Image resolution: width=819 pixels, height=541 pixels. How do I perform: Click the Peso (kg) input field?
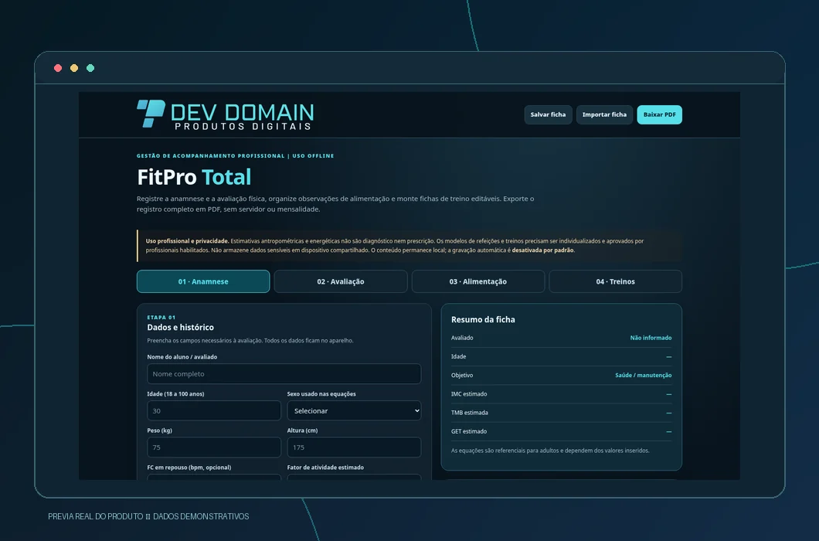(x=214, y=447)
